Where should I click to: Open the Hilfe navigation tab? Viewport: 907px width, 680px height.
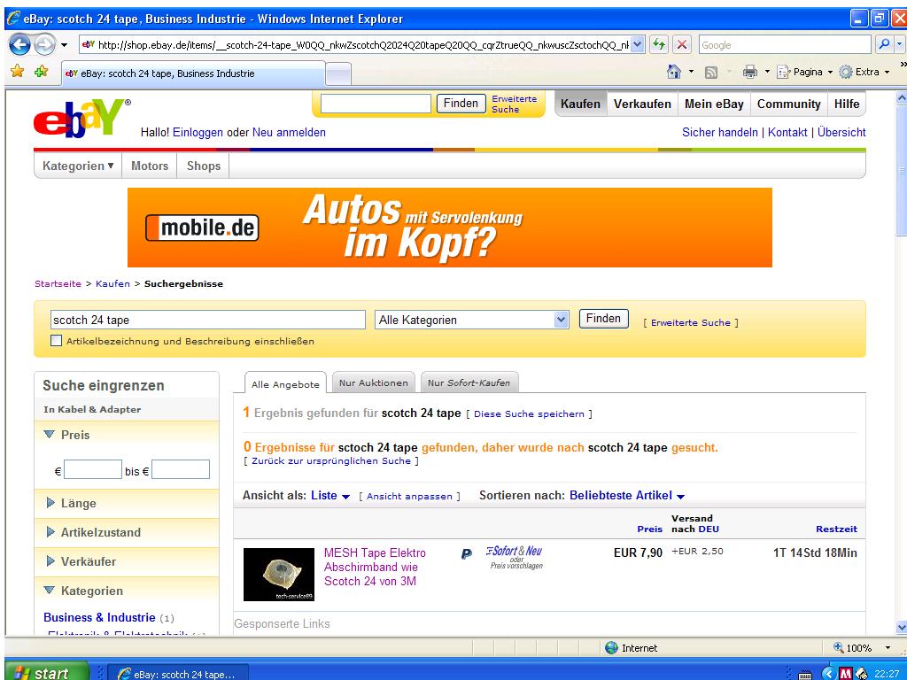pyautogui.click(x=846, y=104)
